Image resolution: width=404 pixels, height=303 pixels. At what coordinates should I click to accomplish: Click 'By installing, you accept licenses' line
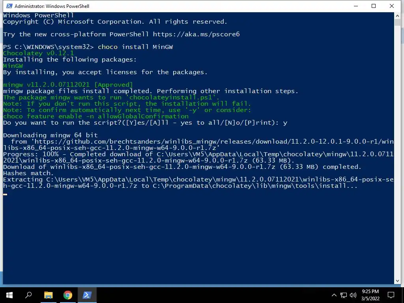pyautogui.click(x=105, y=72)
